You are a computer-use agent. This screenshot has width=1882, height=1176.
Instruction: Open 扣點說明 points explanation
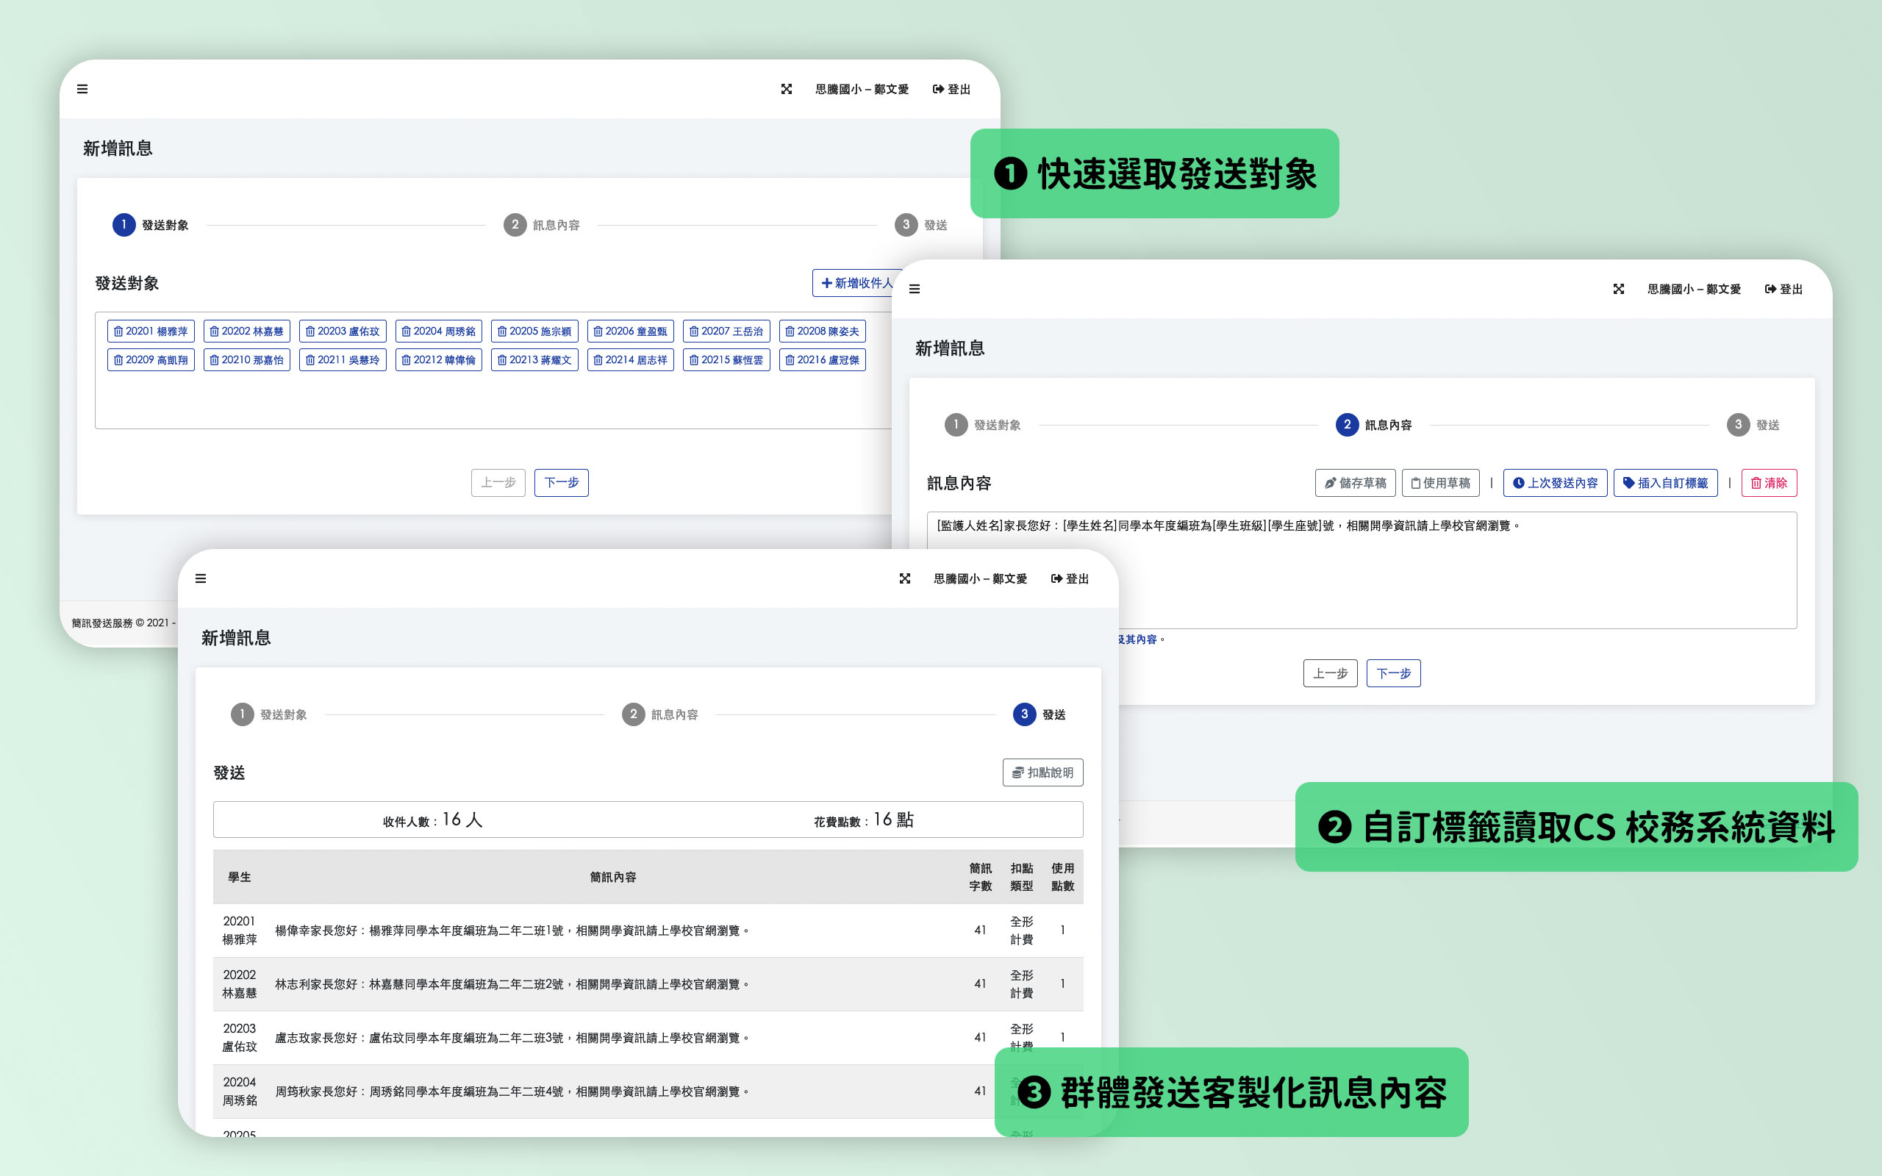tap(1042, 772)
